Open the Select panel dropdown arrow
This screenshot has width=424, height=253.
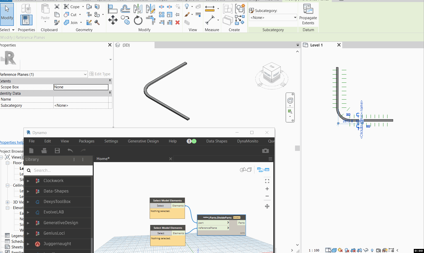tap(13, 30)
